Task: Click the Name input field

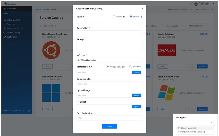Action: tap(109, 21)
